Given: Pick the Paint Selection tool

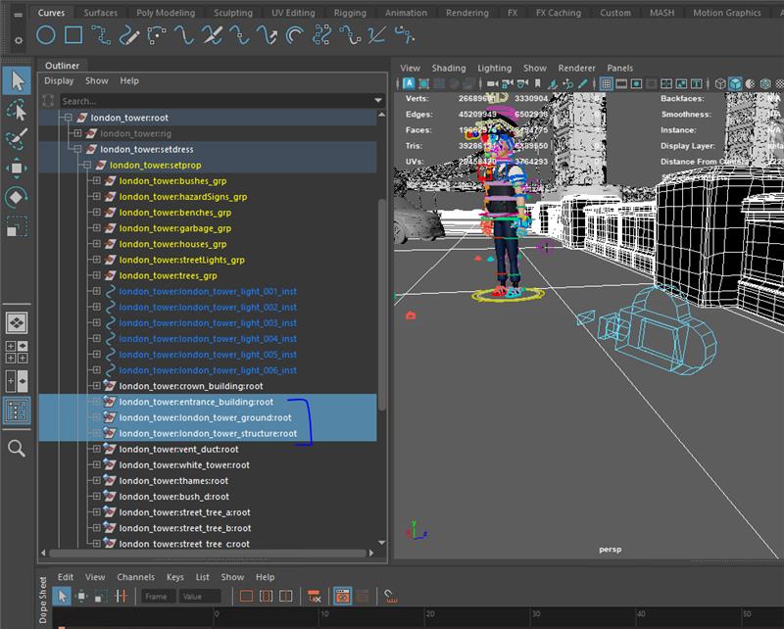Looking at the screenshot, I should click(x=17, y=139).
